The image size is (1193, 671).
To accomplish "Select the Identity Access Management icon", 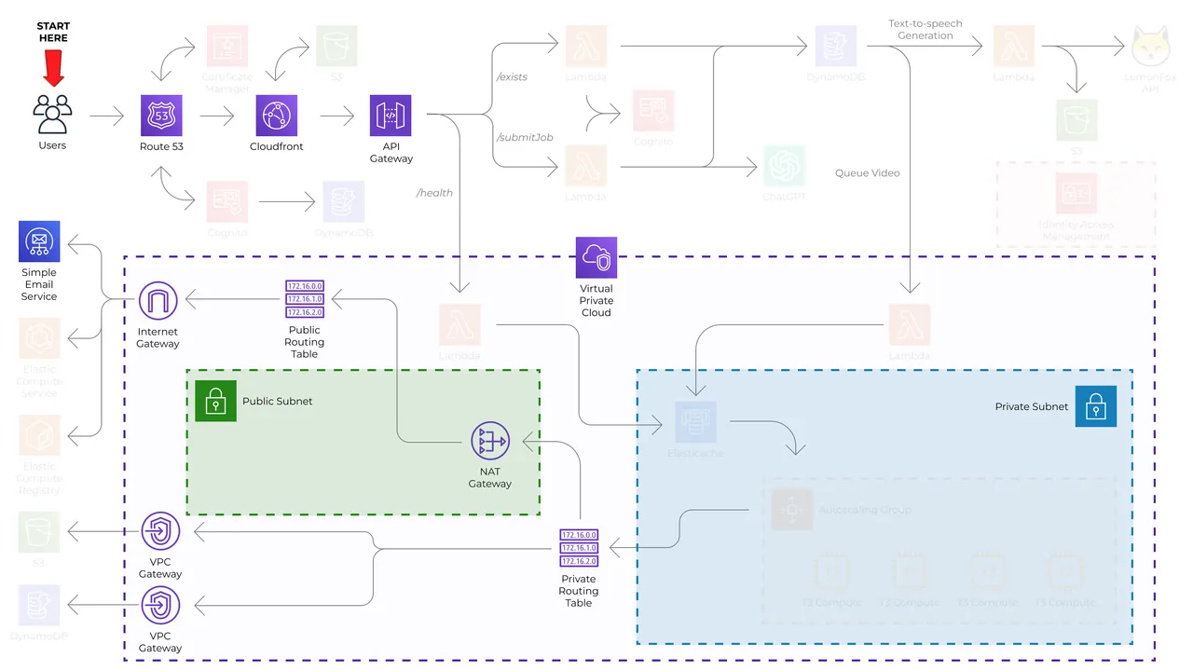I will pyautogui.click(x=1076, y=193).
